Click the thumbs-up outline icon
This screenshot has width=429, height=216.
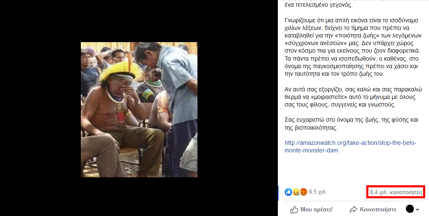click(x=295, y=209)
